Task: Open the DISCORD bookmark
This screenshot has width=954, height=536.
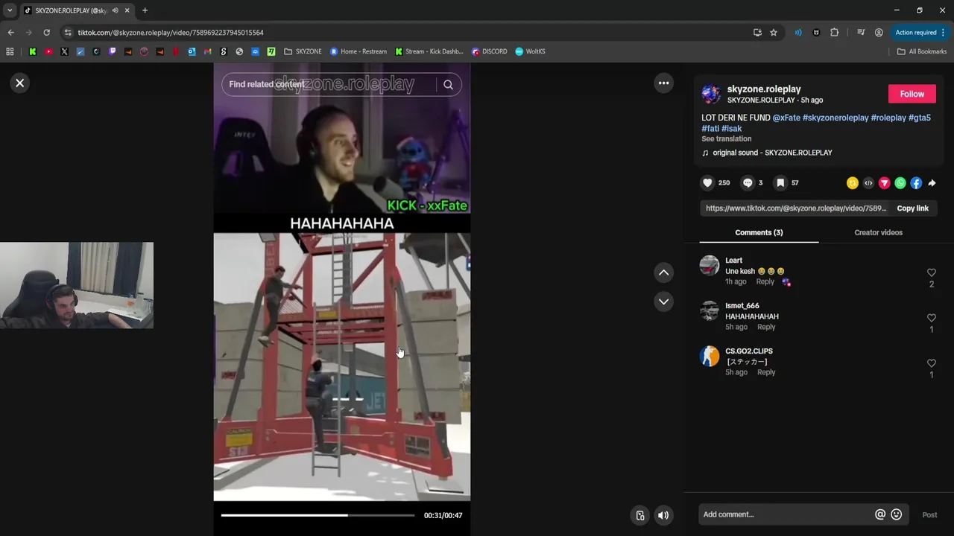Action: point(490,51)
